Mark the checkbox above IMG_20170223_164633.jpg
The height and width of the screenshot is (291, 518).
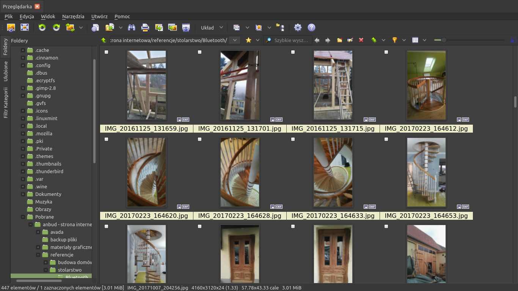(293, 139)
